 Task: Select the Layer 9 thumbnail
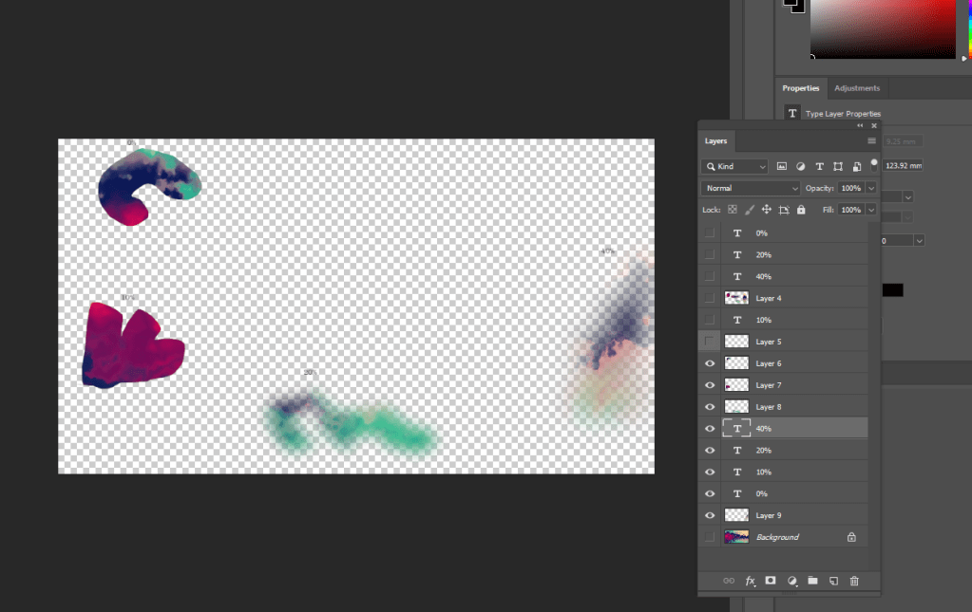coord(736,515)
